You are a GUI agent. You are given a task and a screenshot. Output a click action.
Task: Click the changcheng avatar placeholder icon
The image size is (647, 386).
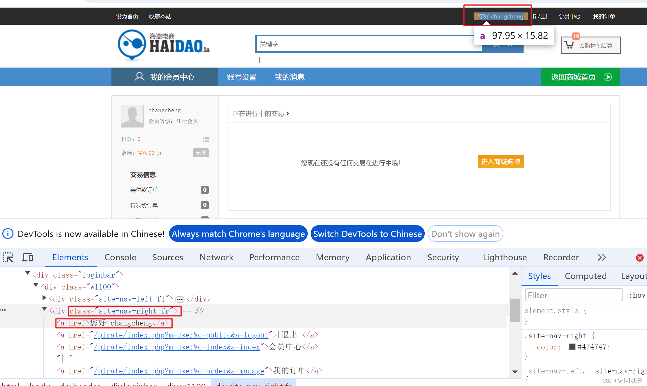tap(132, 116)
